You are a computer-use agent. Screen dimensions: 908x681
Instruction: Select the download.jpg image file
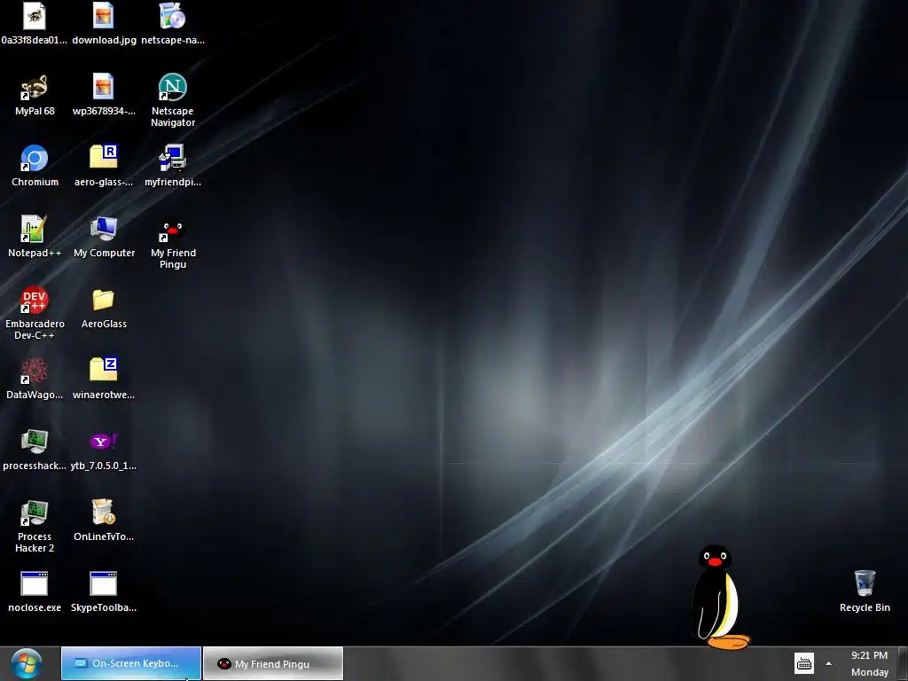coord(104,16)
